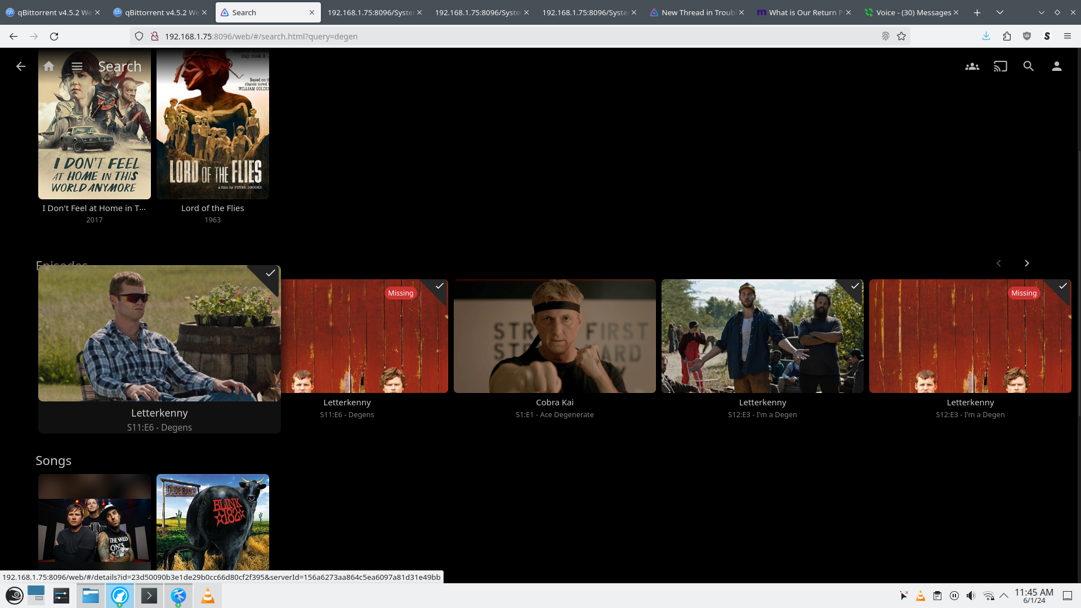
Task: Expand the system tray hidden icons arrow
Action: pyautogui.click(x=1004, y=596)
